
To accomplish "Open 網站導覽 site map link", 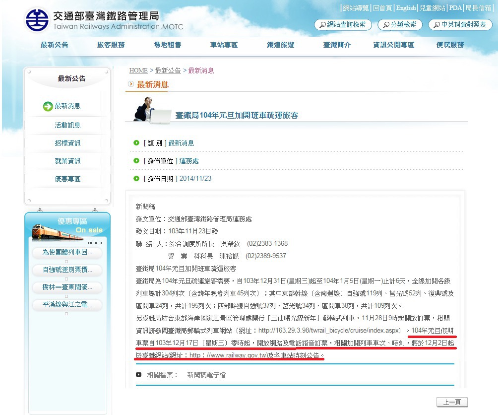I will click(356, 8).
